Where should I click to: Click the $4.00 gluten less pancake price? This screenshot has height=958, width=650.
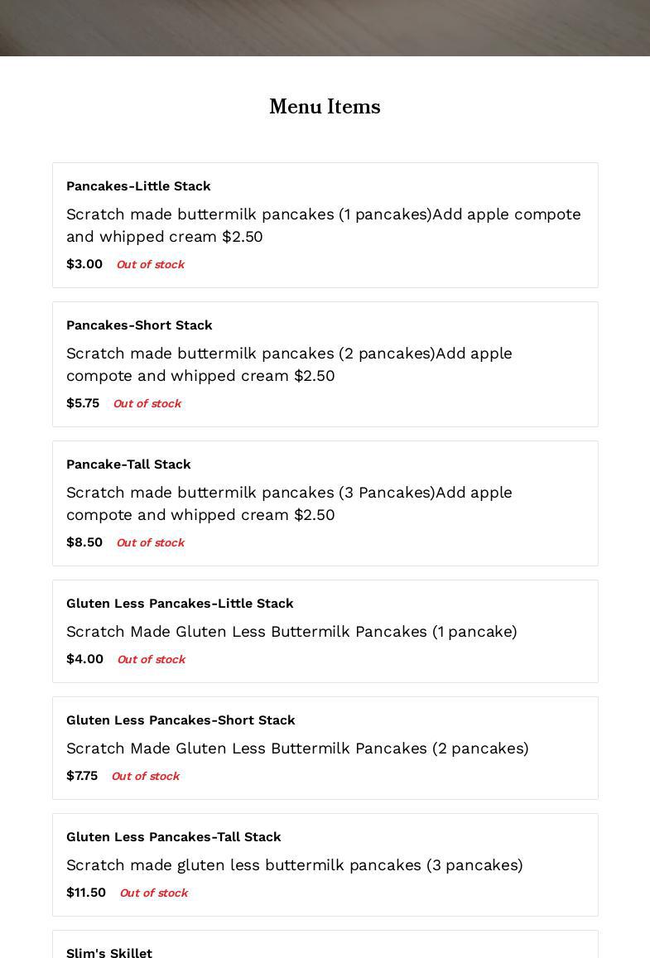coord(84,659)
